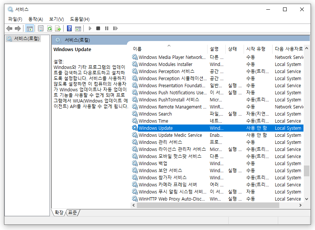Minimize the 서비스 window
Screen dimensions: 315x230
[x=268, y=9]
